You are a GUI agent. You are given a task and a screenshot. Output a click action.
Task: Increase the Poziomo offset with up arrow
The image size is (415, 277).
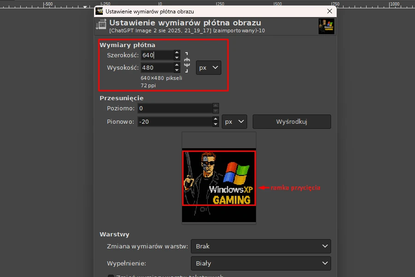(x=216, y=106)
